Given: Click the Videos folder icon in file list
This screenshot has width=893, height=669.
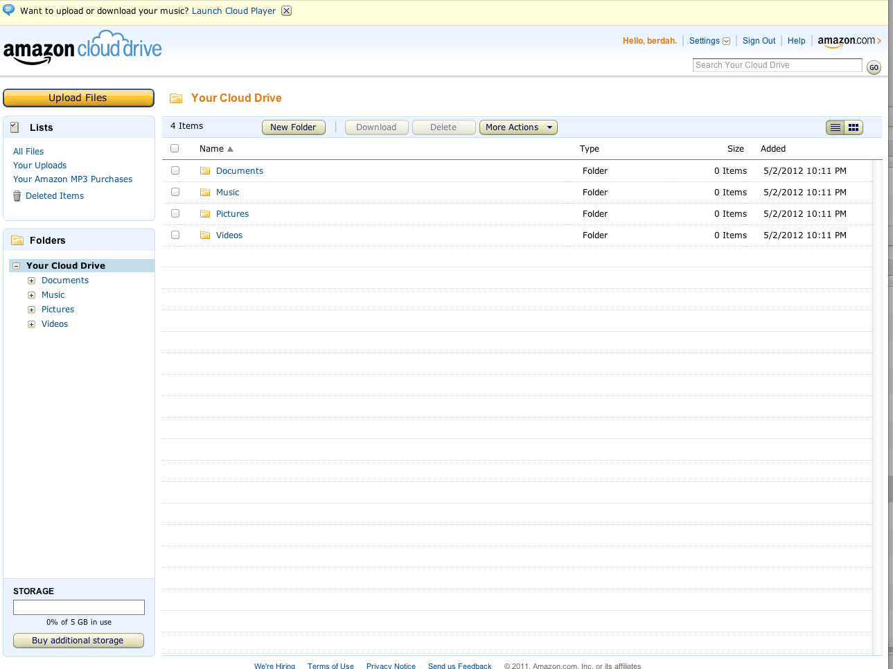Looking at the screenshot, I should click(205, 235).
